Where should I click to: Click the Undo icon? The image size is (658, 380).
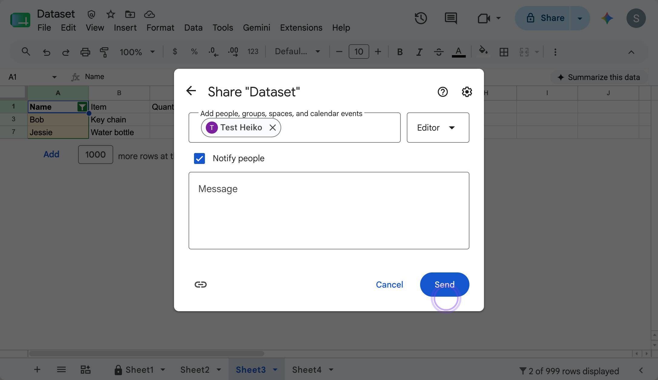tap(46, 52)
